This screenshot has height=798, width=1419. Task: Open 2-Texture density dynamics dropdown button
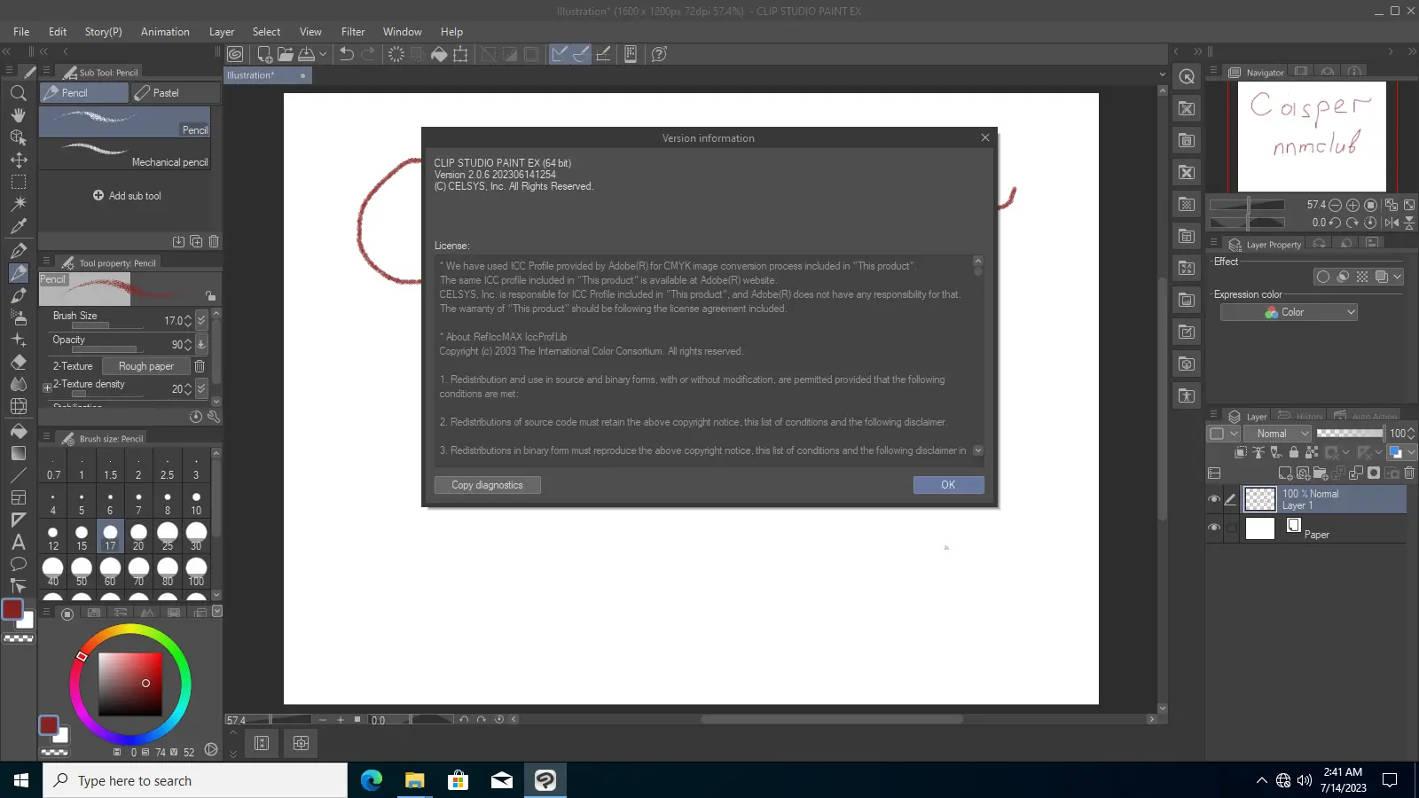201,388
